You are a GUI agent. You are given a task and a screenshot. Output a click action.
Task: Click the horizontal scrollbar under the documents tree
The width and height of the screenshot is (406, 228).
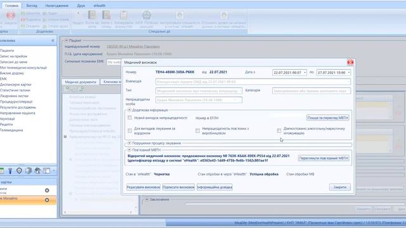click(x=98, y=212)
